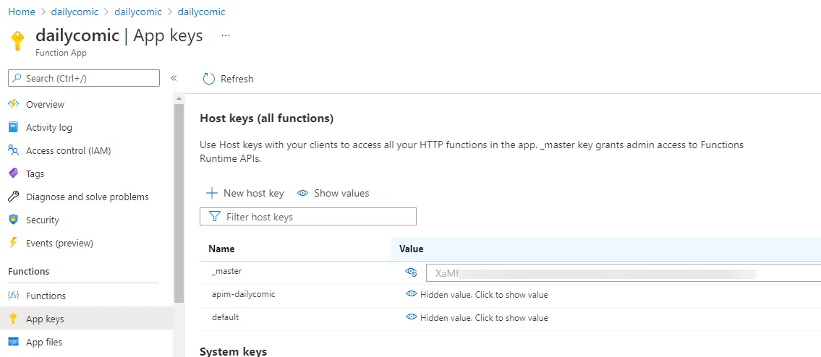
Task: Reveal the apim-dailycomic hidden key value
Action: (x=412, y=294)
